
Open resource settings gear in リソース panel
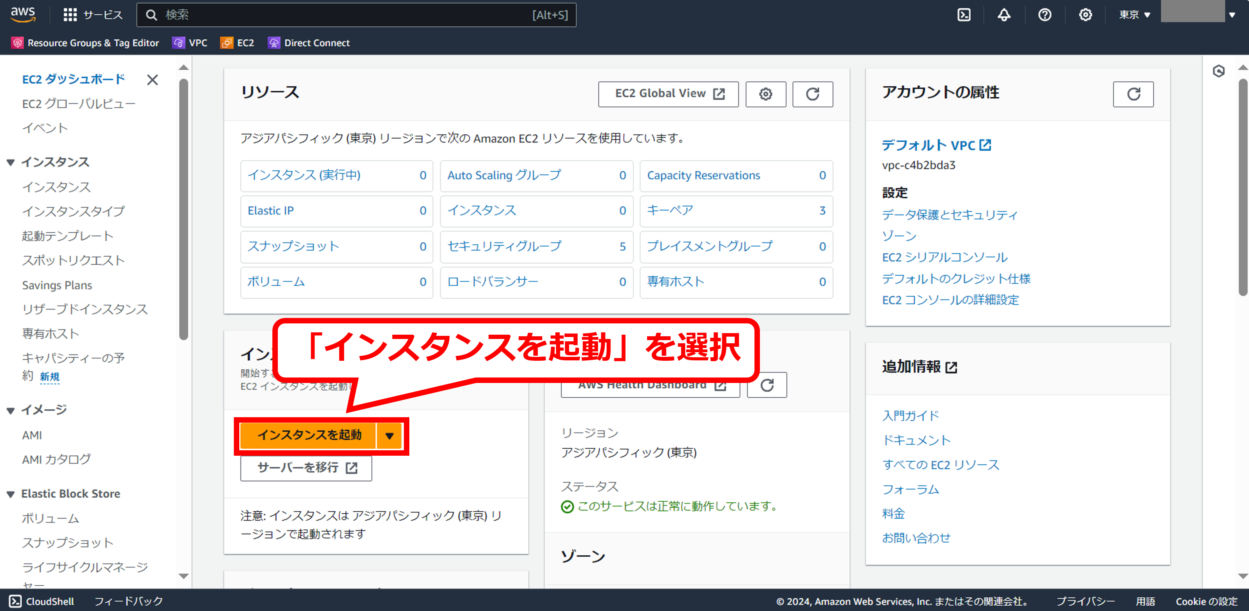tap(765, 94)
